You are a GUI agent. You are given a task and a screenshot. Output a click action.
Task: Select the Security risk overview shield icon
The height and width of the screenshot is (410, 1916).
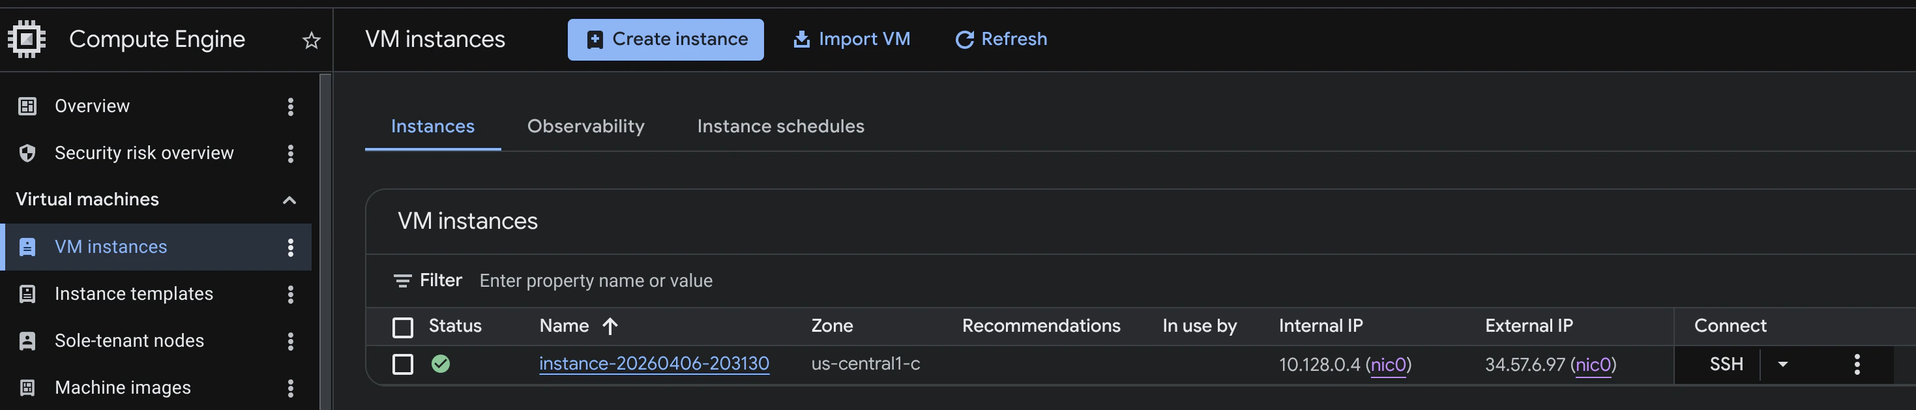pyautogui.click(x=27, y=153)
